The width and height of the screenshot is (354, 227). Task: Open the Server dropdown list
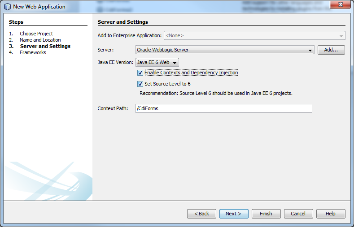(224, 50)
